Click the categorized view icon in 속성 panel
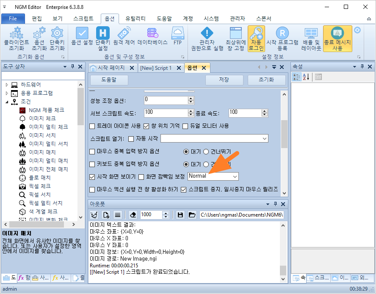 [296, 77]
